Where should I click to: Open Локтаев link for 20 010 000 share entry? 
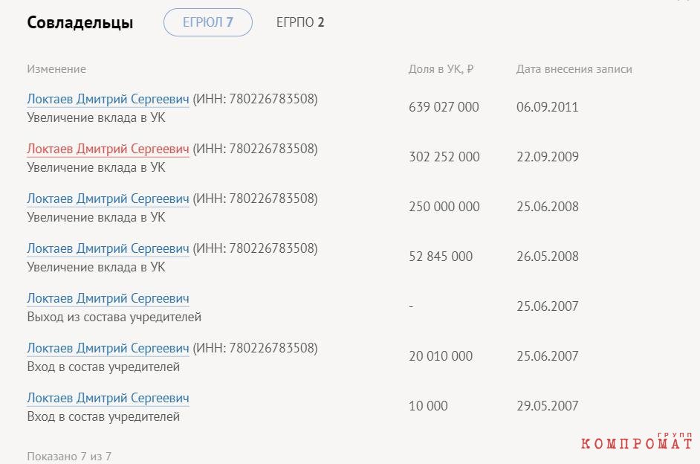point(108,348)
